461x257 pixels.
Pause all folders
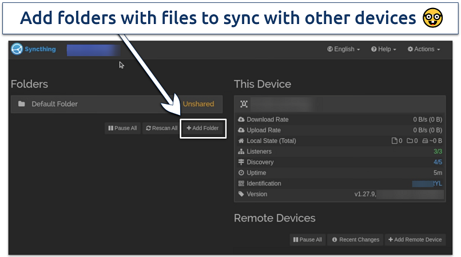pos(122,128)
